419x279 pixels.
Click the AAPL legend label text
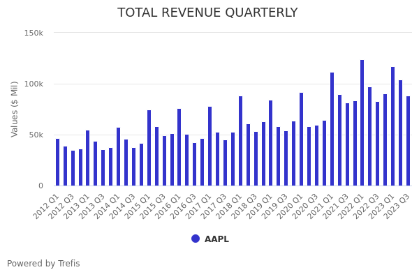(x=216, y=239)
